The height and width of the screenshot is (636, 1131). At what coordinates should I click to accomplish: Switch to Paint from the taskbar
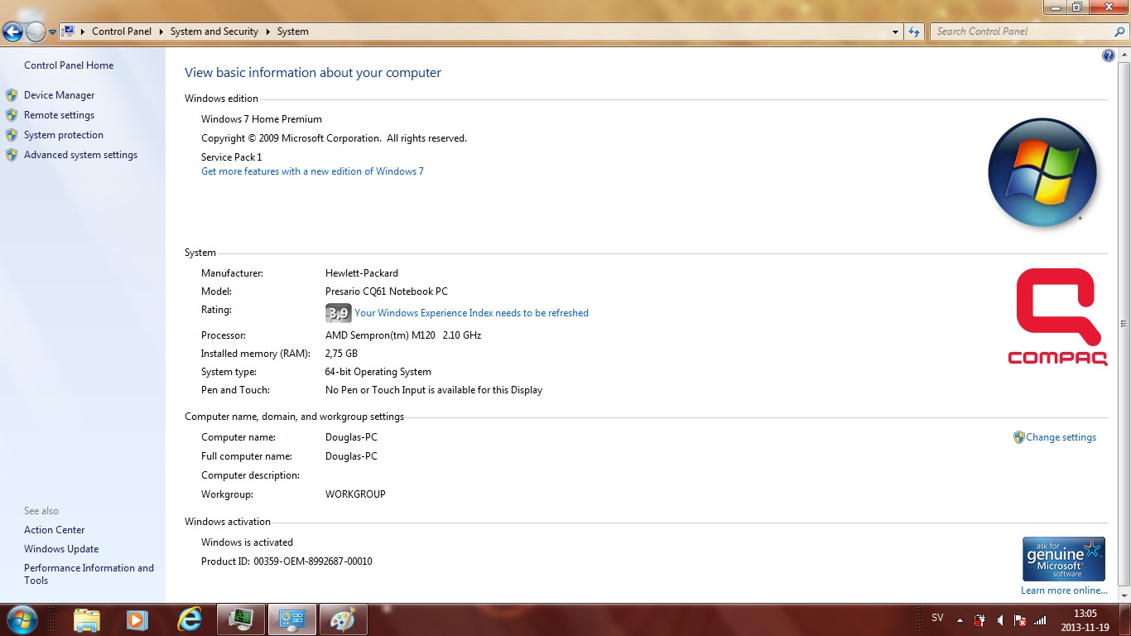point(343,619)
